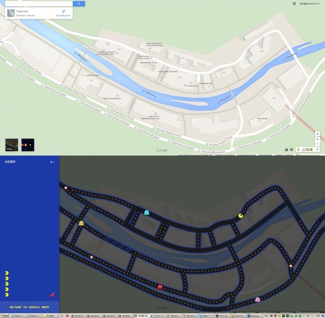Switch to Earth satellite view thumbnail
The height and width of the screenshot is (318, 325).
[12, 145]
